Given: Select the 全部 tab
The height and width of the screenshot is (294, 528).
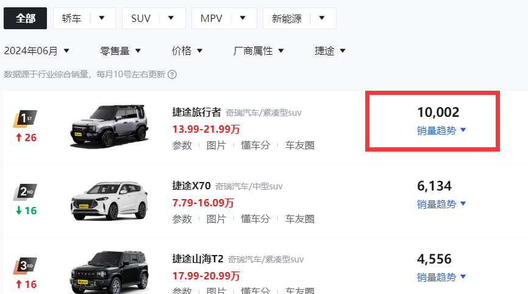Looking at the screenshot, I should [x=25, y=18].
